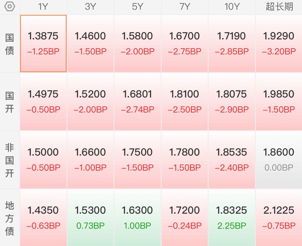Open 国债 10Y yield cell 1.7190
Viewport: 302px width, 246px height.
[x=232, y=44]
